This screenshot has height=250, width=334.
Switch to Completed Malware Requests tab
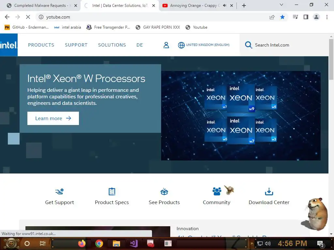(x=40, y=6)
